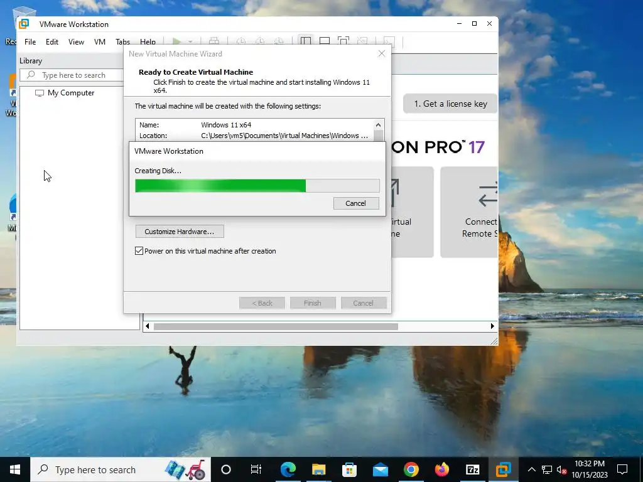
Task: Click the horizontal scrollbar thumb in VMware window
Action: pyautogui.click(x=276, y=326)
